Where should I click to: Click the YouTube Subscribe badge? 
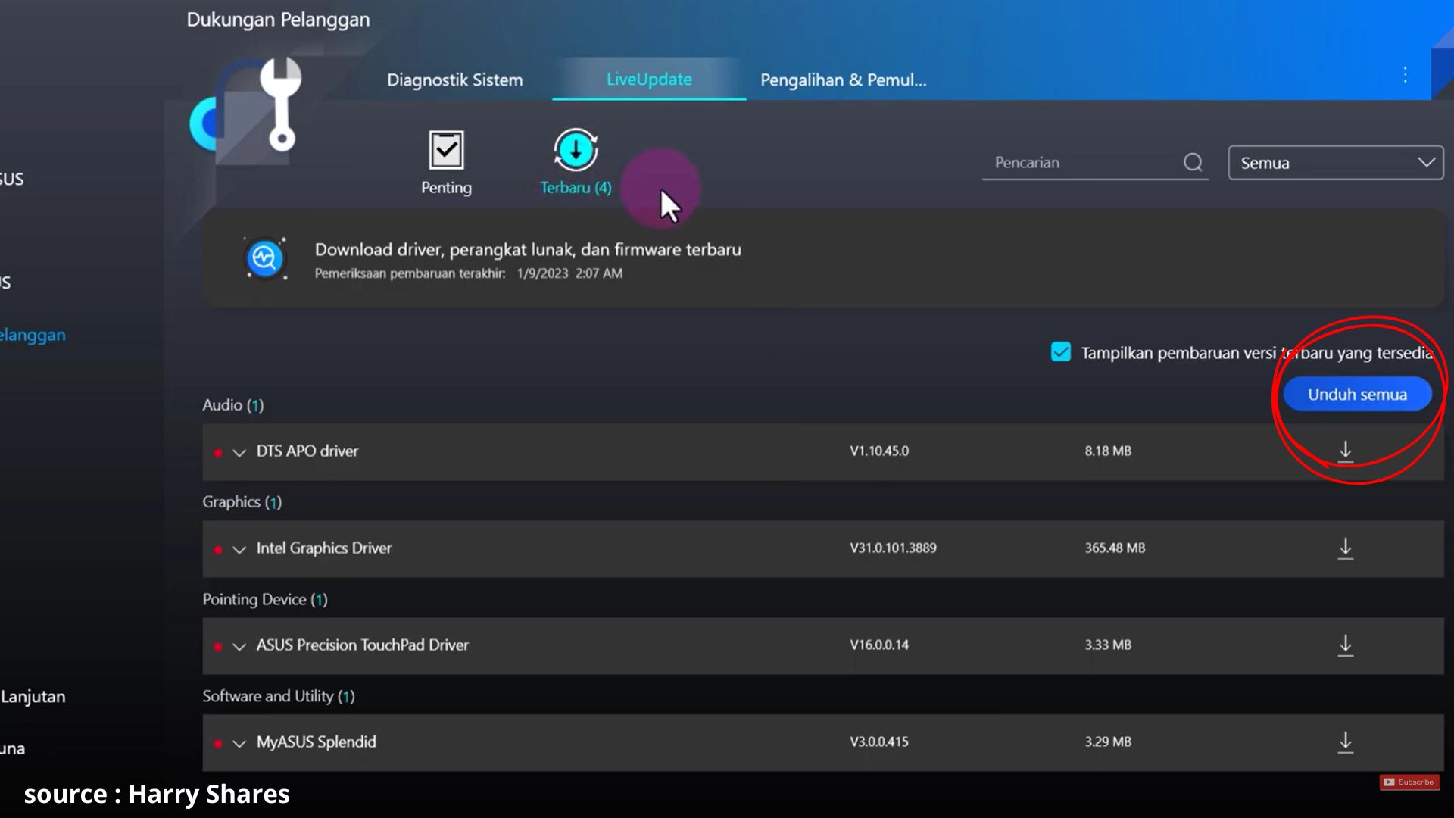coord(1409,782)
